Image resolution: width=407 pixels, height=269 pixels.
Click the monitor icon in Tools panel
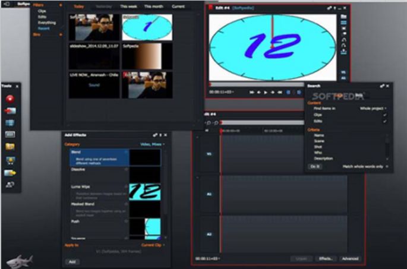pos(10,160)
